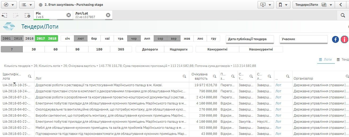Open Лот link in the 563 000,00 row
The width and height of the screenshot is (349, 137).
click(x=278, y=128)
